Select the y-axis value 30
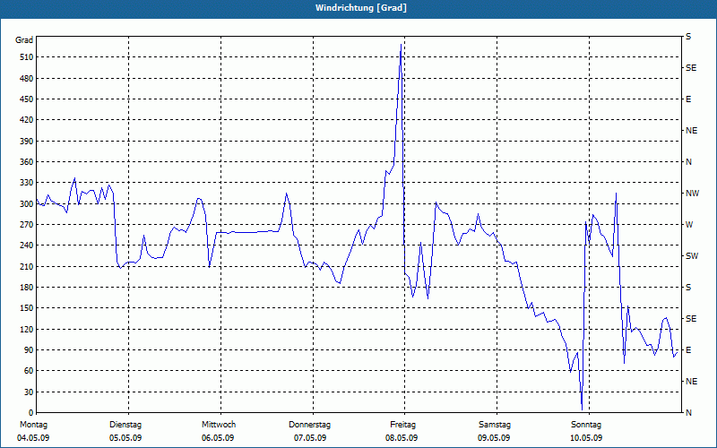The height and width of the screenshot is (448, 717). coord(29,392)
